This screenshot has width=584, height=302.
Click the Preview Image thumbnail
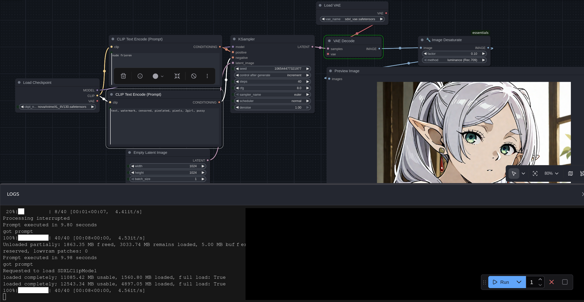click(474, 132)
